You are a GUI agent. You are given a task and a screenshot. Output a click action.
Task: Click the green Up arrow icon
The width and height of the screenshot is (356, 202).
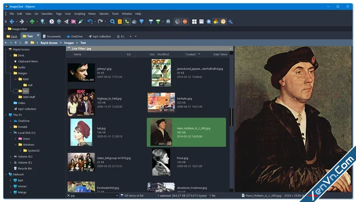[x=32, y=22]
